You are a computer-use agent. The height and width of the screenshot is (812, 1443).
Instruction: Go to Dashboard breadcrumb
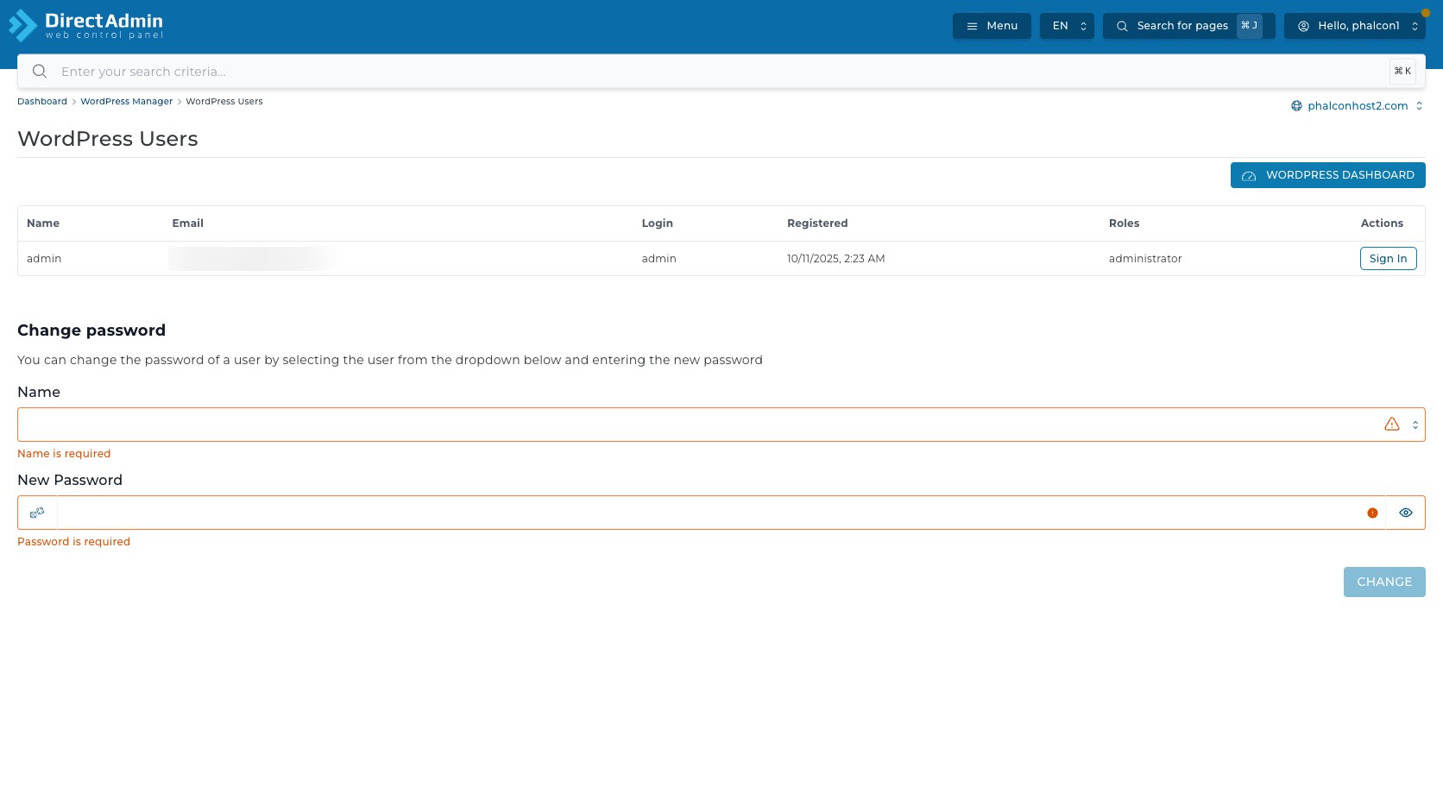(42, 102)
